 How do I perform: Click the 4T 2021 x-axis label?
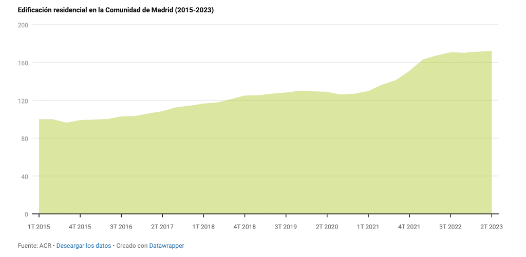[x=409, y=226]
